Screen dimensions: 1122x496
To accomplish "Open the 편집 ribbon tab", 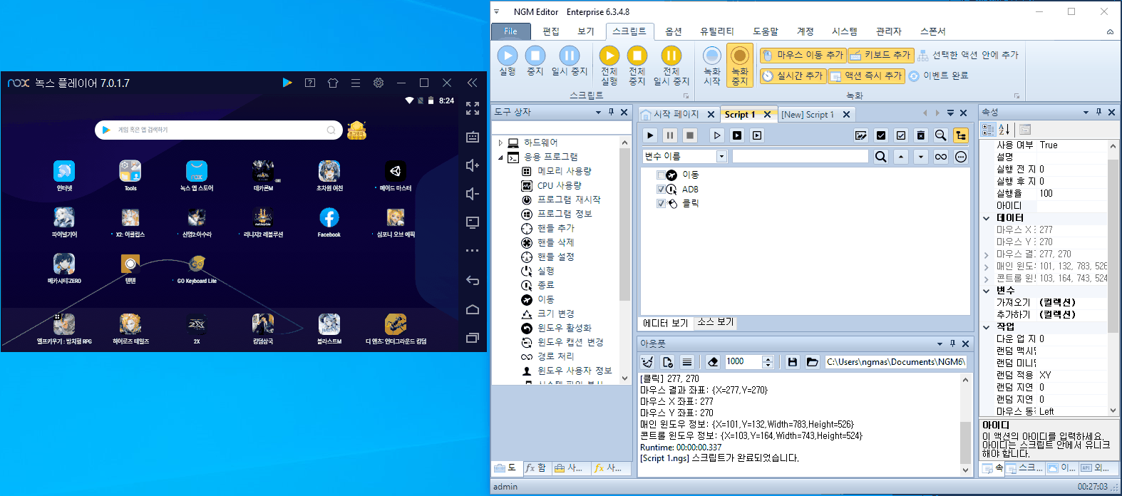I will tap(551, 31).
